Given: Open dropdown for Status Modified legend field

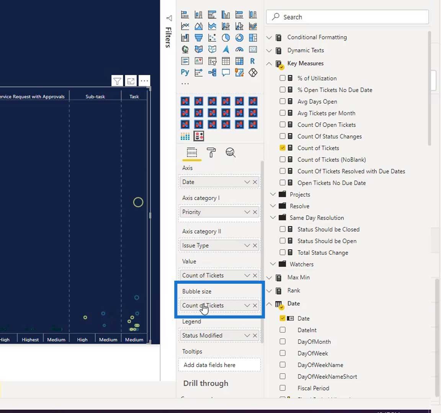Looking at the screenshot, I should tap(247, 335).
